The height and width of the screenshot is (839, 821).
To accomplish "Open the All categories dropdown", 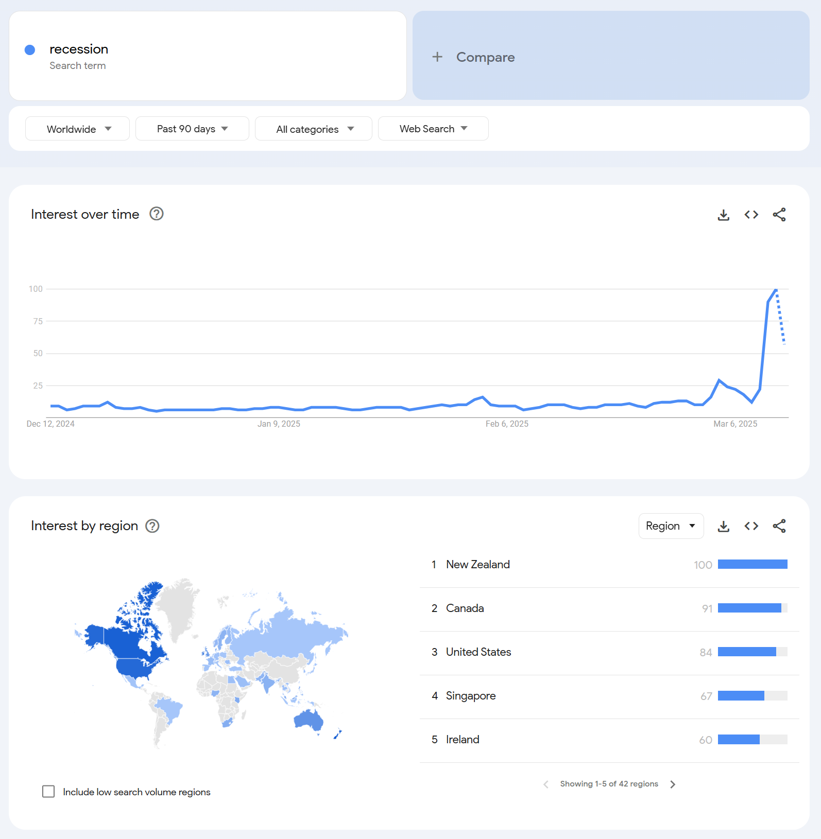I will (314, 129).
